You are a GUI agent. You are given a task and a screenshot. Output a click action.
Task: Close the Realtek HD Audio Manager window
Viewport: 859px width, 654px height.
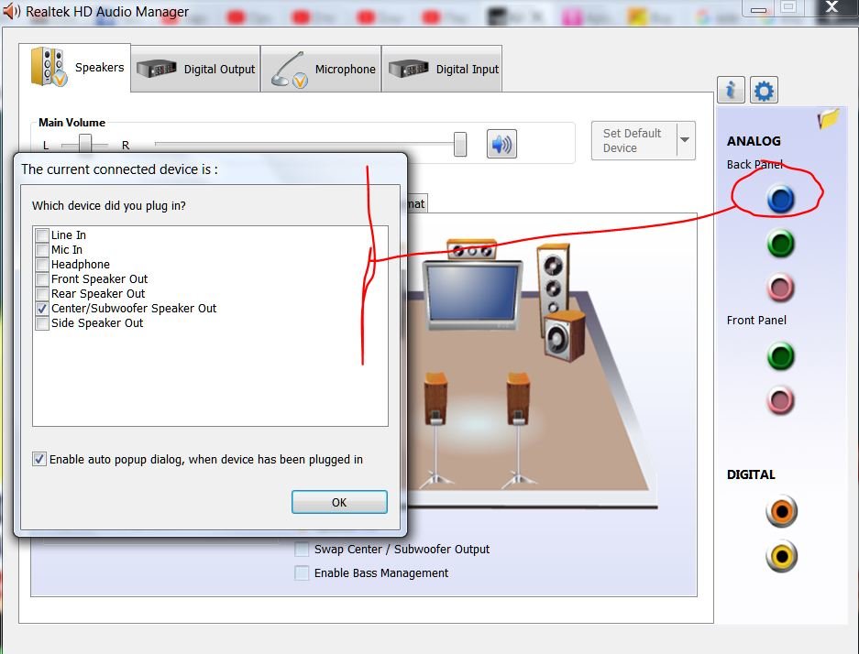pos(831,8)
